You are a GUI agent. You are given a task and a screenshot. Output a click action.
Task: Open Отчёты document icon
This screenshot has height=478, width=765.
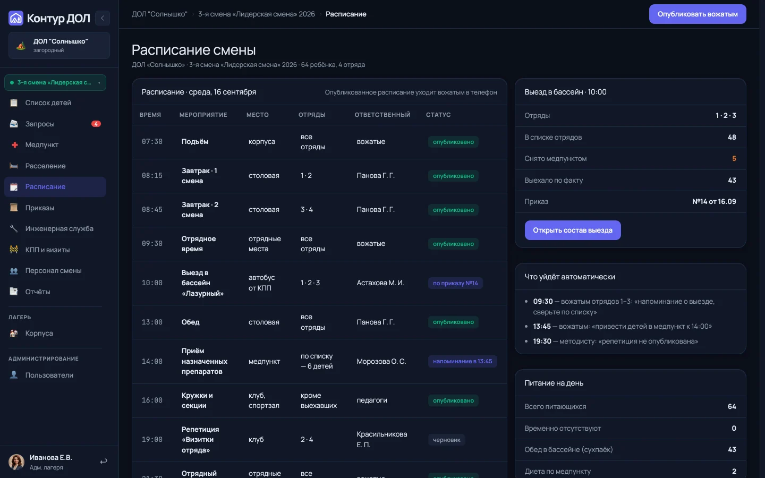[x=14, y=292]
